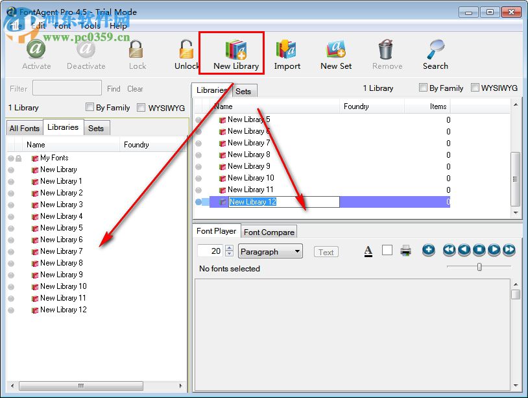Screen dimensions: 528x398
Task: Switch to the Sets tab on the right
Action: (245, 92)
